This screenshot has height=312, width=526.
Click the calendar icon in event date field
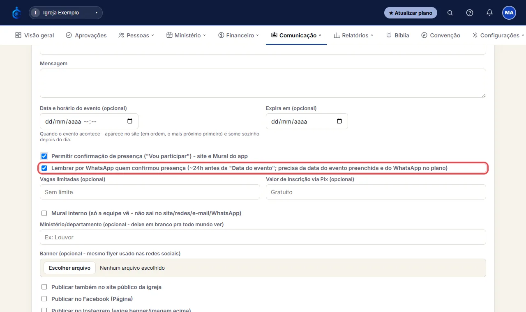click(x=130, y=121)
